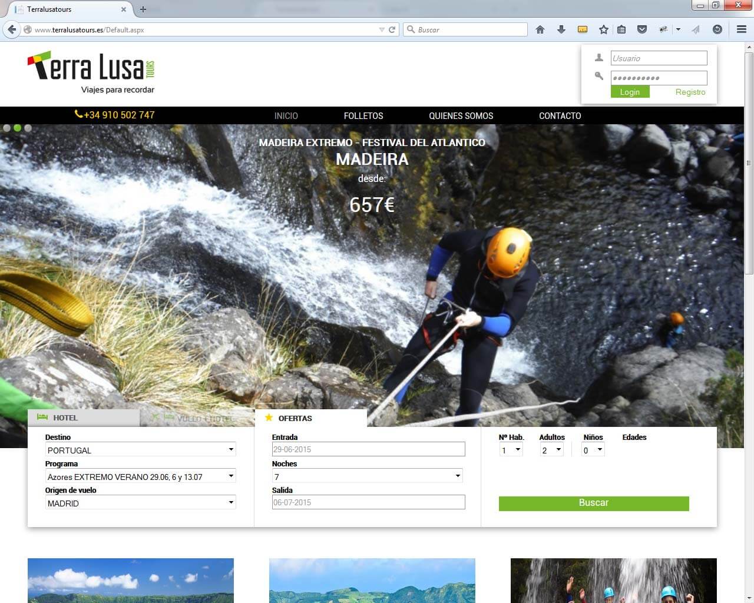Click the Pocket save icon
This screenshot has width=754, height=603.
(642, 29)
